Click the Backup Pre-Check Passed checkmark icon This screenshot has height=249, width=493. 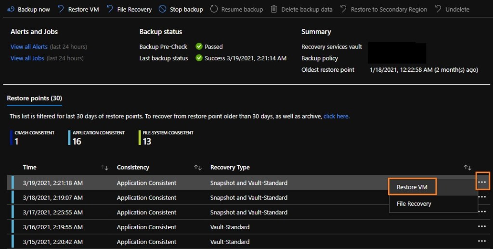point(199,47)
